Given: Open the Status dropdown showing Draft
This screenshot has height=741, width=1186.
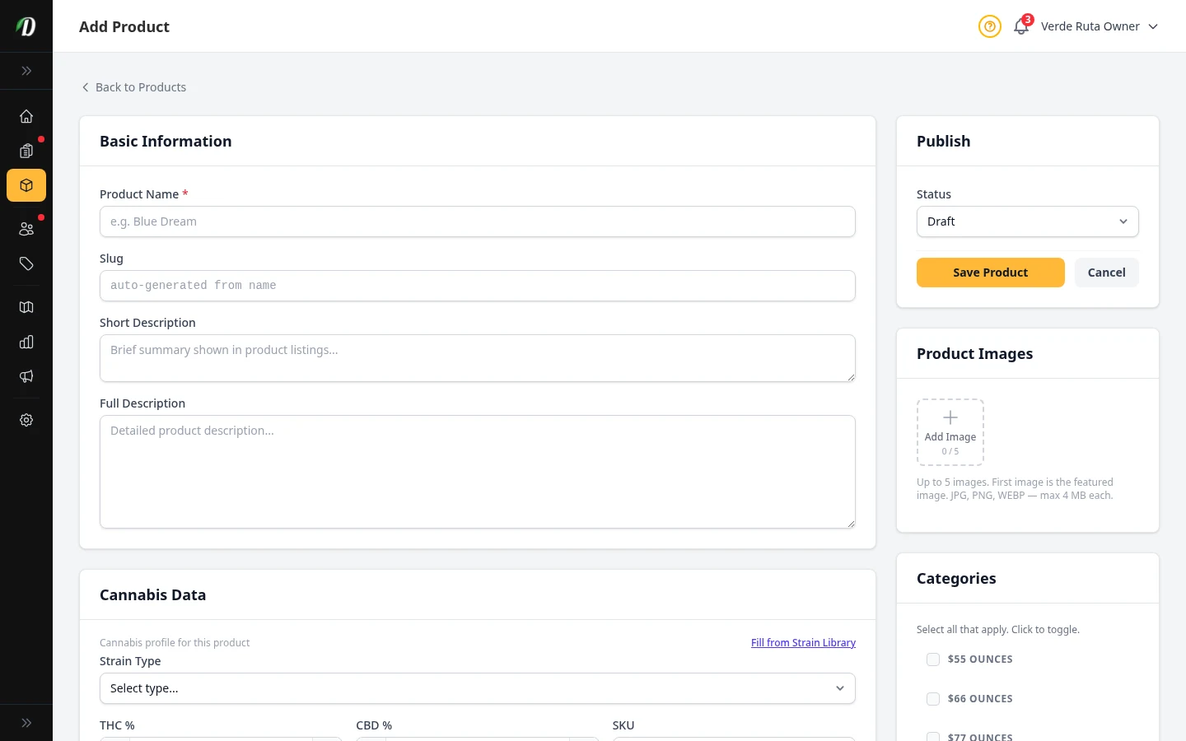Looking at the screenshot, I should [x=1027, y=221].
